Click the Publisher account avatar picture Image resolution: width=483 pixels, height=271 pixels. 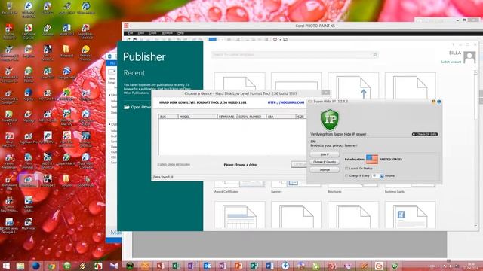469,57
